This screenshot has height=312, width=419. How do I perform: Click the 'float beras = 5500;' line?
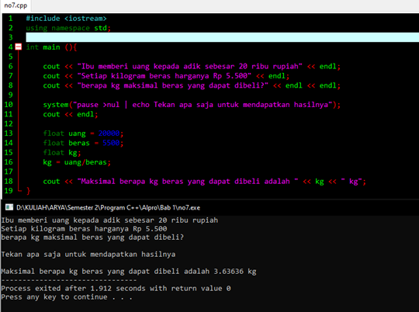point(83,143)
